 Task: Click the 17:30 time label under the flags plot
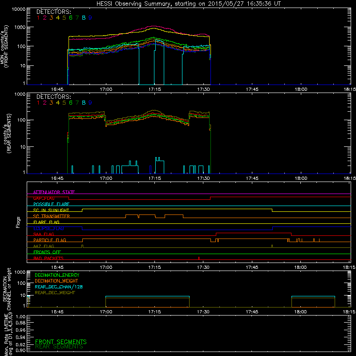pos(203,267)
